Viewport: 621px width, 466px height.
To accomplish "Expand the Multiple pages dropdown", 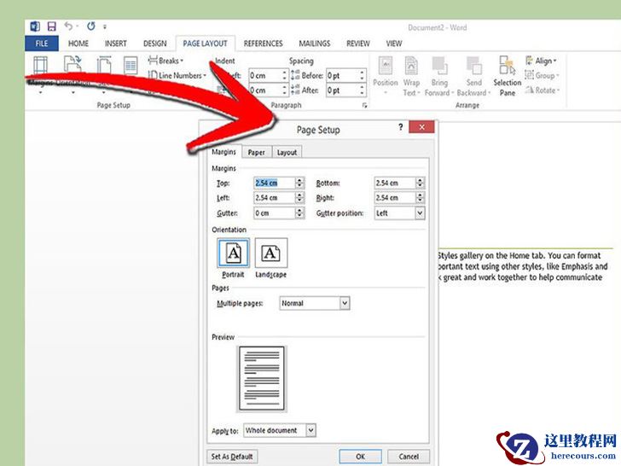I will (x=345, y=303).
